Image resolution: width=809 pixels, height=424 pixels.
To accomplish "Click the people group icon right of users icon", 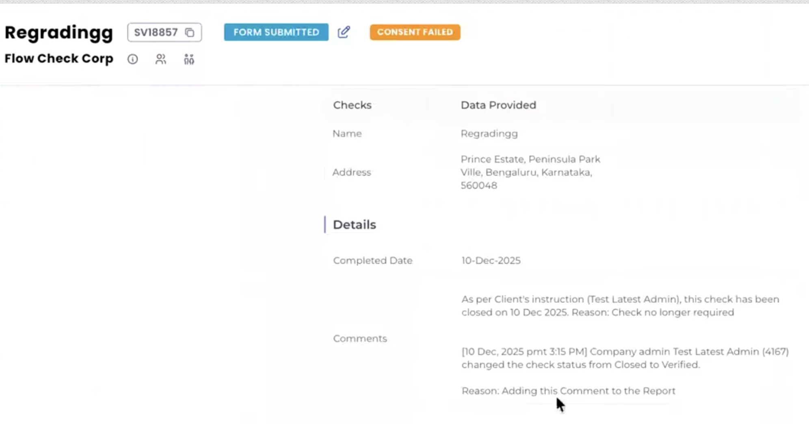I will 189,59.
